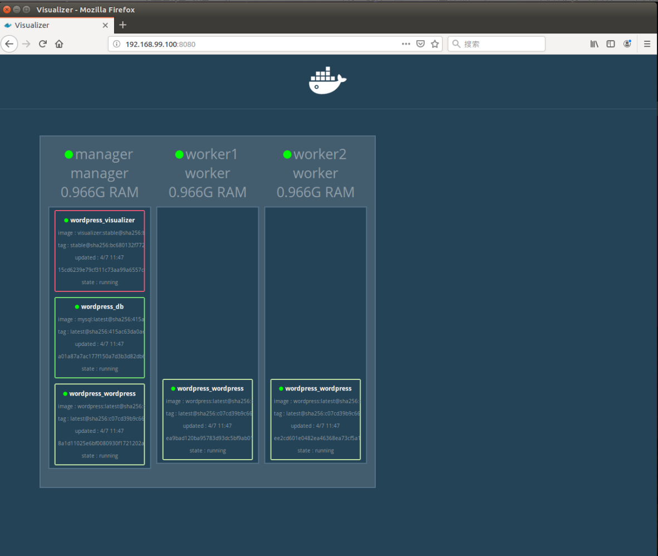The image size is (658, 556).
Task: Click the Docker whale logo
Action: 327,80
